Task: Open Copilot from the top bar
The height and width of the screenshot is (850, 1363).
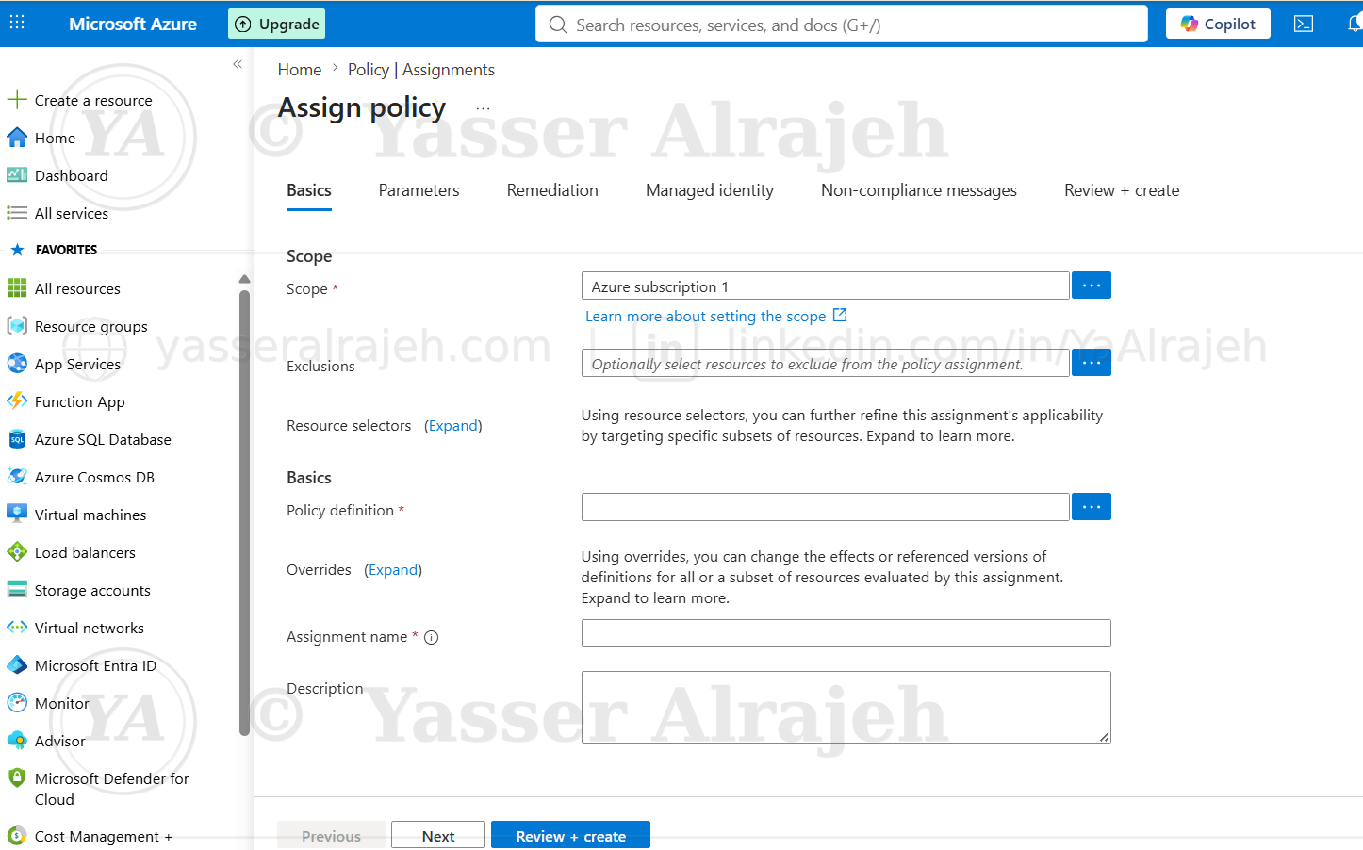Action: [1218, 24]
